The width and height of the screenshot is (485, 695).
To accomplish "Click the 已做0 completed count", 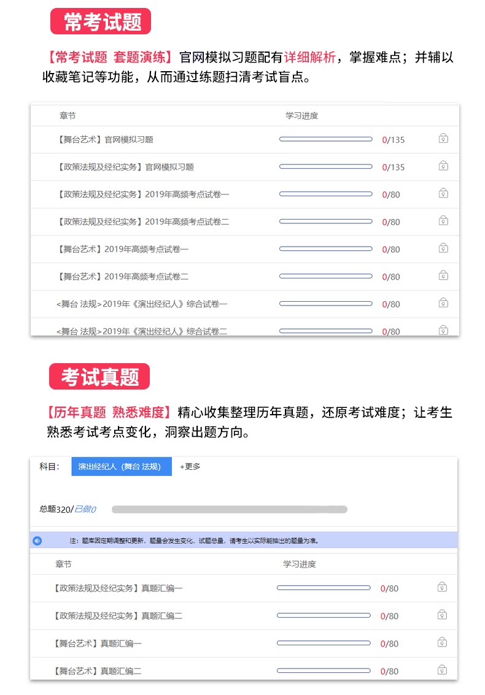I will 85,509.
